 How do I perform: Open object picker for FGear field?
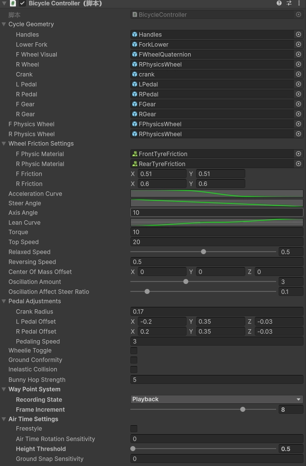point(298,104)
